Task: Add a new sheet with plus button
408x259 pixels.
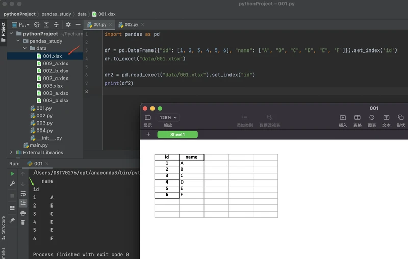Action: pos(148,134)
